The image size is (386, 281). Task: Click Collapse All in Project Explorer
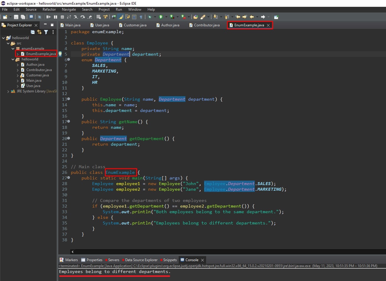[33, 32]
